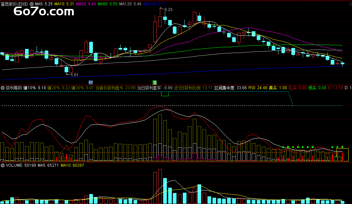
Task: Click the 当前价获利盘%: 23.90 value
Action: pos(115,88)
